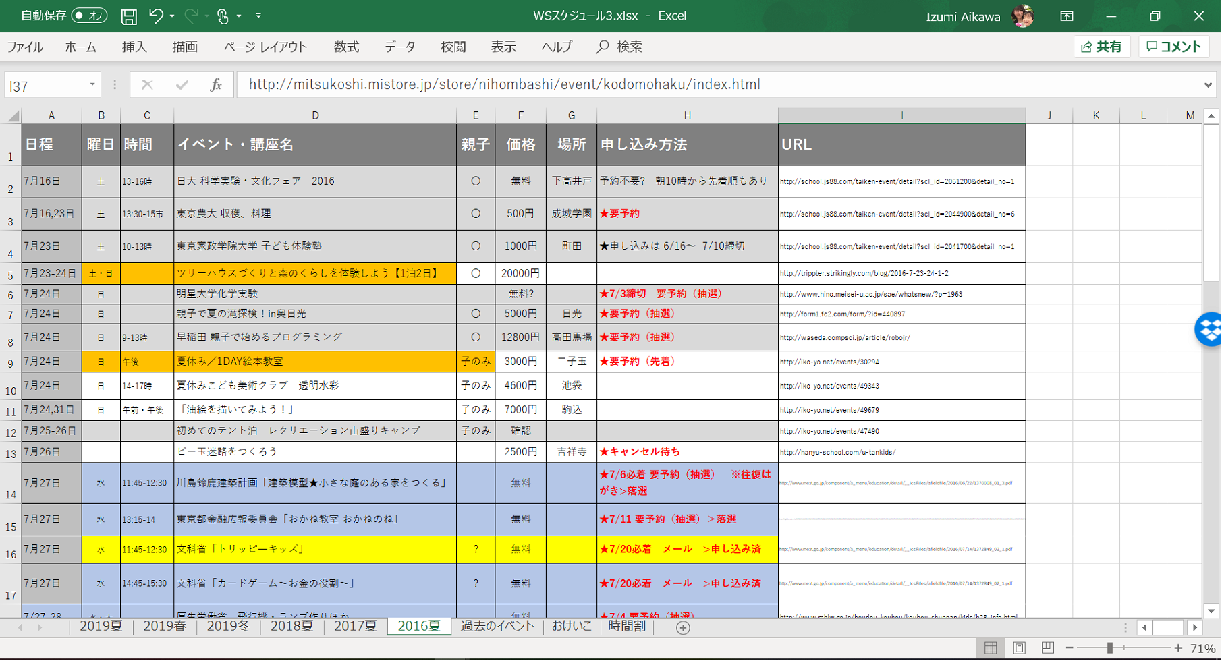This screenshot has width=1222, height=661.
Task: Click the formula bar URL text
Action: click(504, 84)
